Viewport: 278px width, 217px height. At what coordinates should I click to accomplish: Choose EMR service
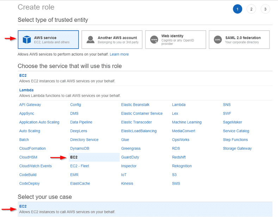click(74, 175)
